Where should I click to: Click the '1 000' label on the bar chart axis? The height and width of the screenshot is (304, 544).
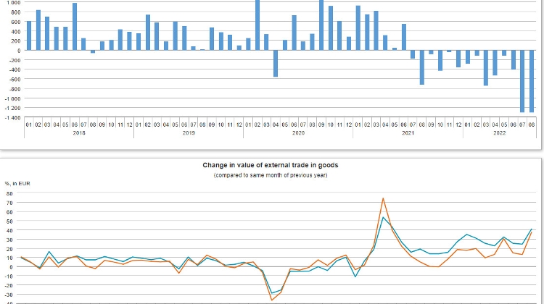(x=13, y=3)
